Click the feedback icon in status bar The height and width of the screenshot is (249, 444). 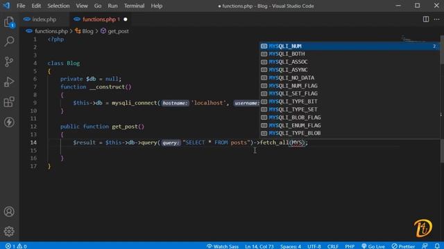425,246
